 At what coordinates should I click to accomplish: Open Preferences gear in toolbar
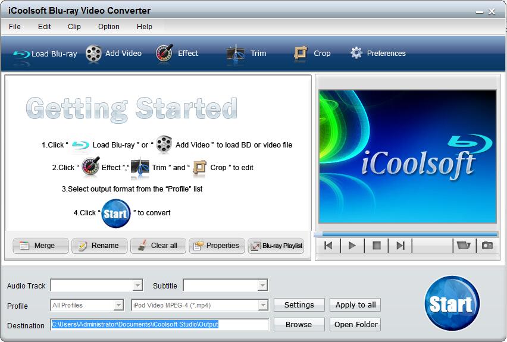coord(378,54)
